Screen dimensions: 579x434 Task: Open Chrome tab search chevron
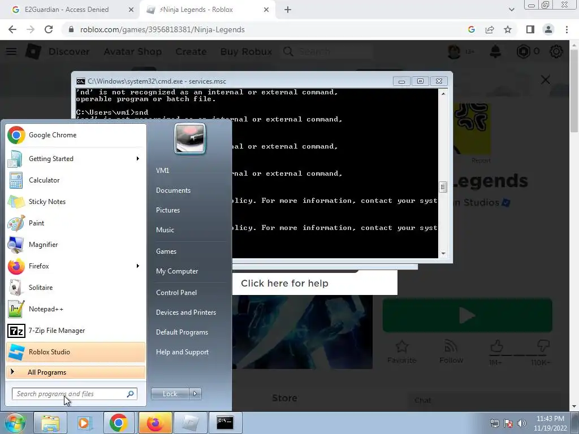(x=511, y=10)
